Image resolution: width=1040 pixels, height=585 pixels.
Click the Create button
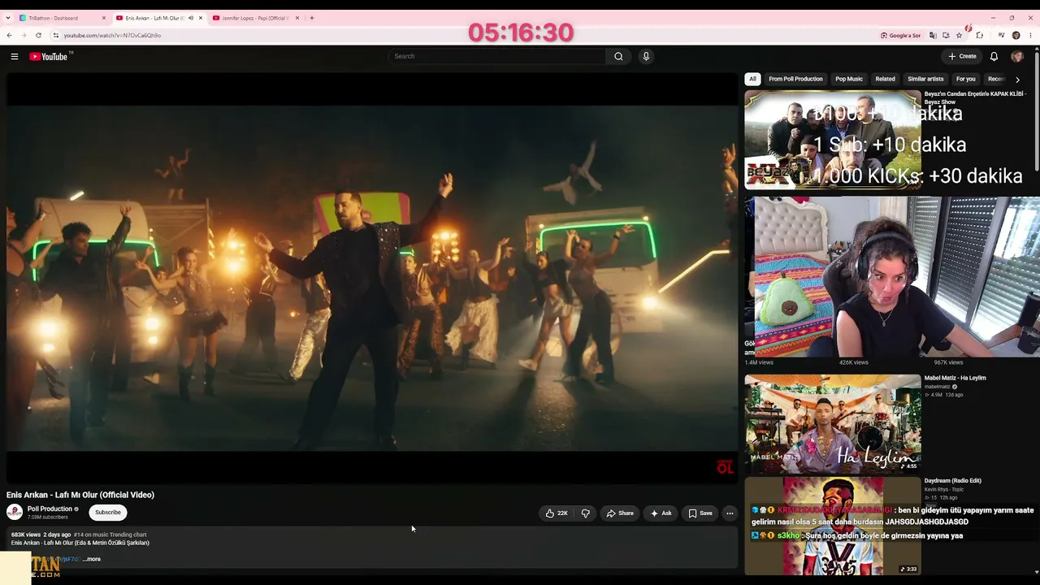[962, 56]
